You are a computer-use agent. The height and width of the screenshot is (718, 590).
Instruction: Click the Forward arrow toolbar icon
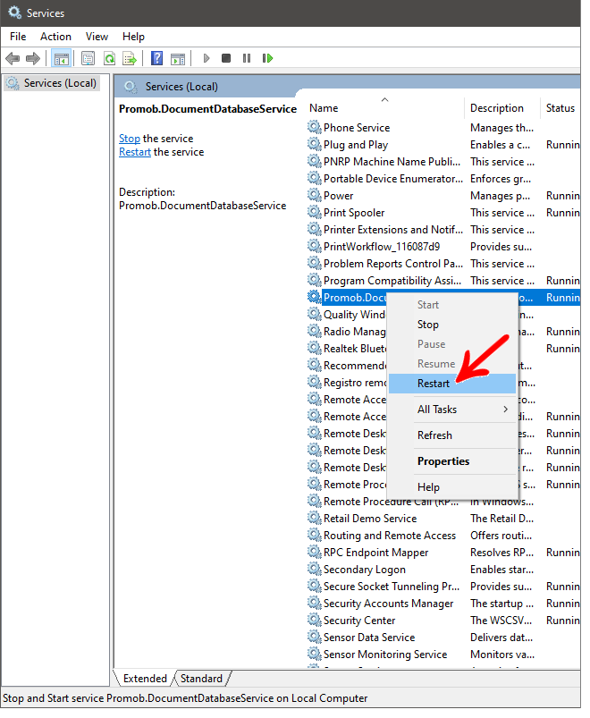point(33,59)
